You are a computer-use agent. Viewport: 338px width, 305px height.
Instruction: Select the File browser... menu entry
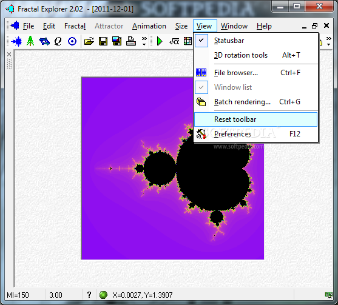click(x=256, y=73)
